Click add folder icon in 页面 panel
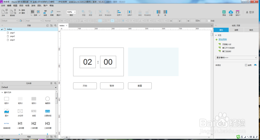260x140 pixels. 51,25
